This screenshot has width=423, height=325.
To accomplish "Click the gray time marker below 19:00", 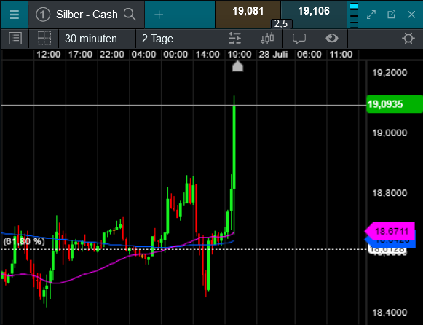I will [x=237, y=66].
